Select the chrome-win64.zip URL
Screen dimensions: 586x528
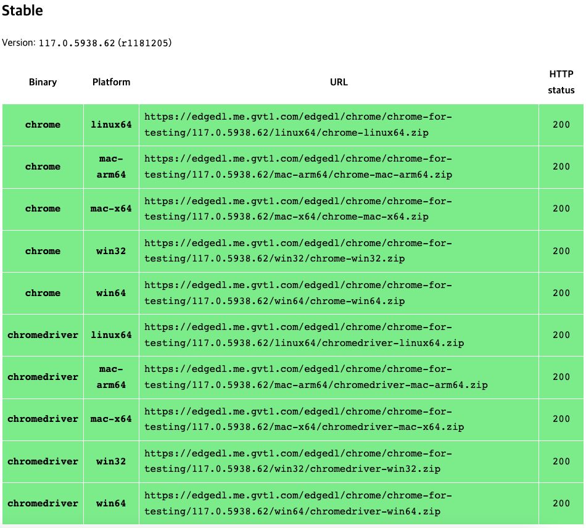298,293
